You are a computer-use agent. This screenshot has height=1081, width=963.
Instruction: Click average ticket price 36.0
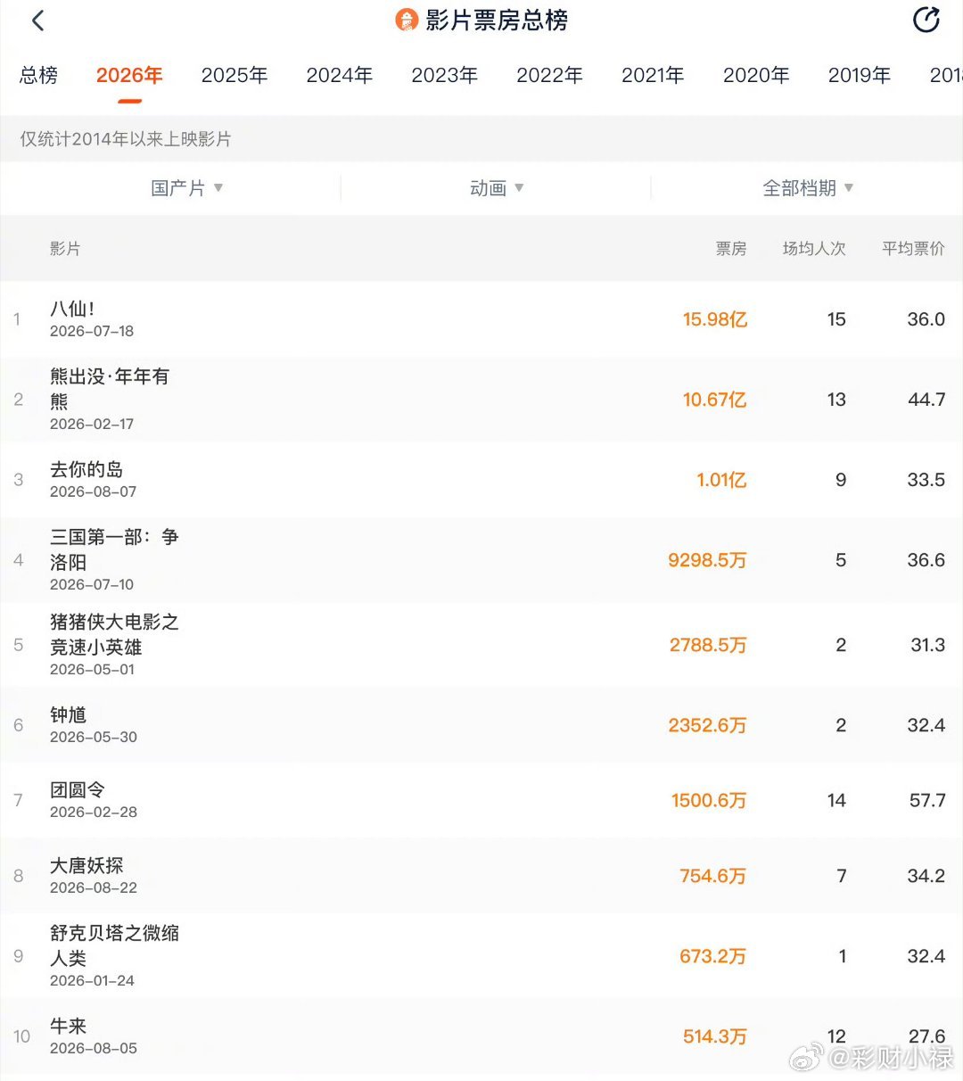click(x=926, y=319)
